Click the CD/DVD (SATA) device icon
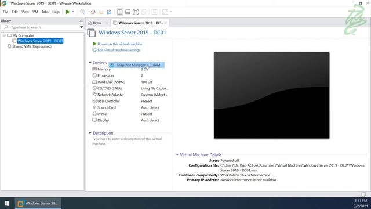371x209 pixels. click(94, 88)
